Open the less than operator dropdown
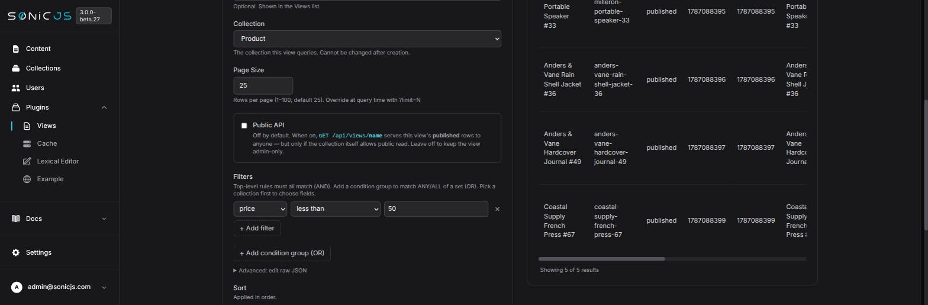Image resolution: width=928 pixels, height=305 pixels. click(335, 208)
